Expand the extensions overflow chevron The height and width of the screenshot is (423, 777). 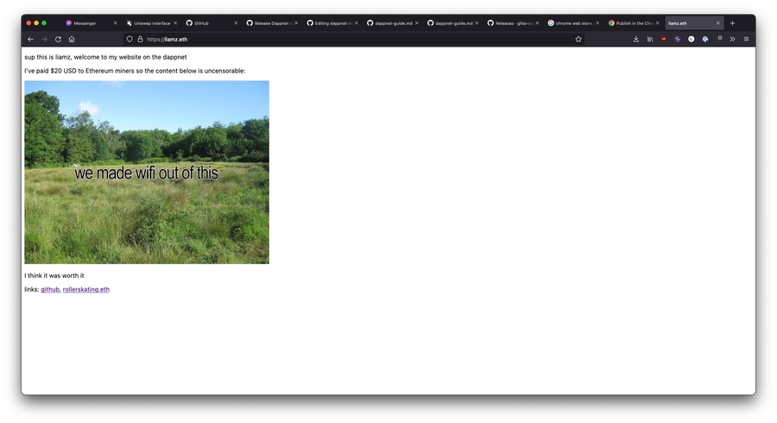[x=732, y=39]
